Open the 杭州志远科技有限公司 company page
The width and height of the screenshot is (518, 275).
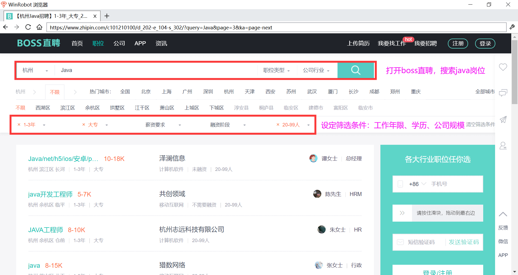tap(192, 229)
